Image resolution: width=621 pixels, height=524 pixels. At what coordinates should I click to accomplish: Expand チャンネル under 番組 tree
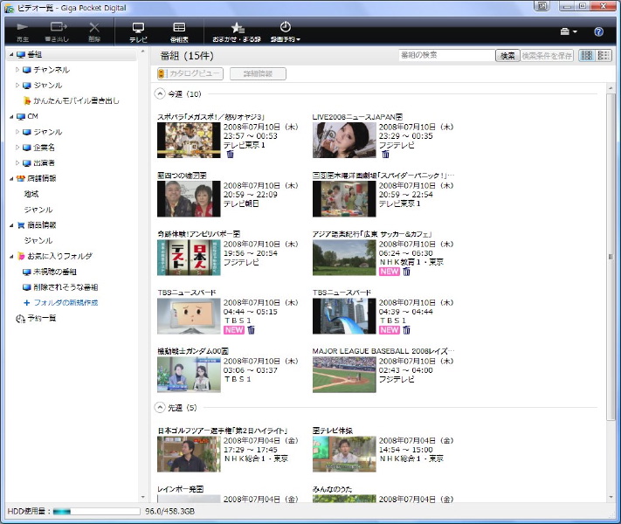coord(17,69)
